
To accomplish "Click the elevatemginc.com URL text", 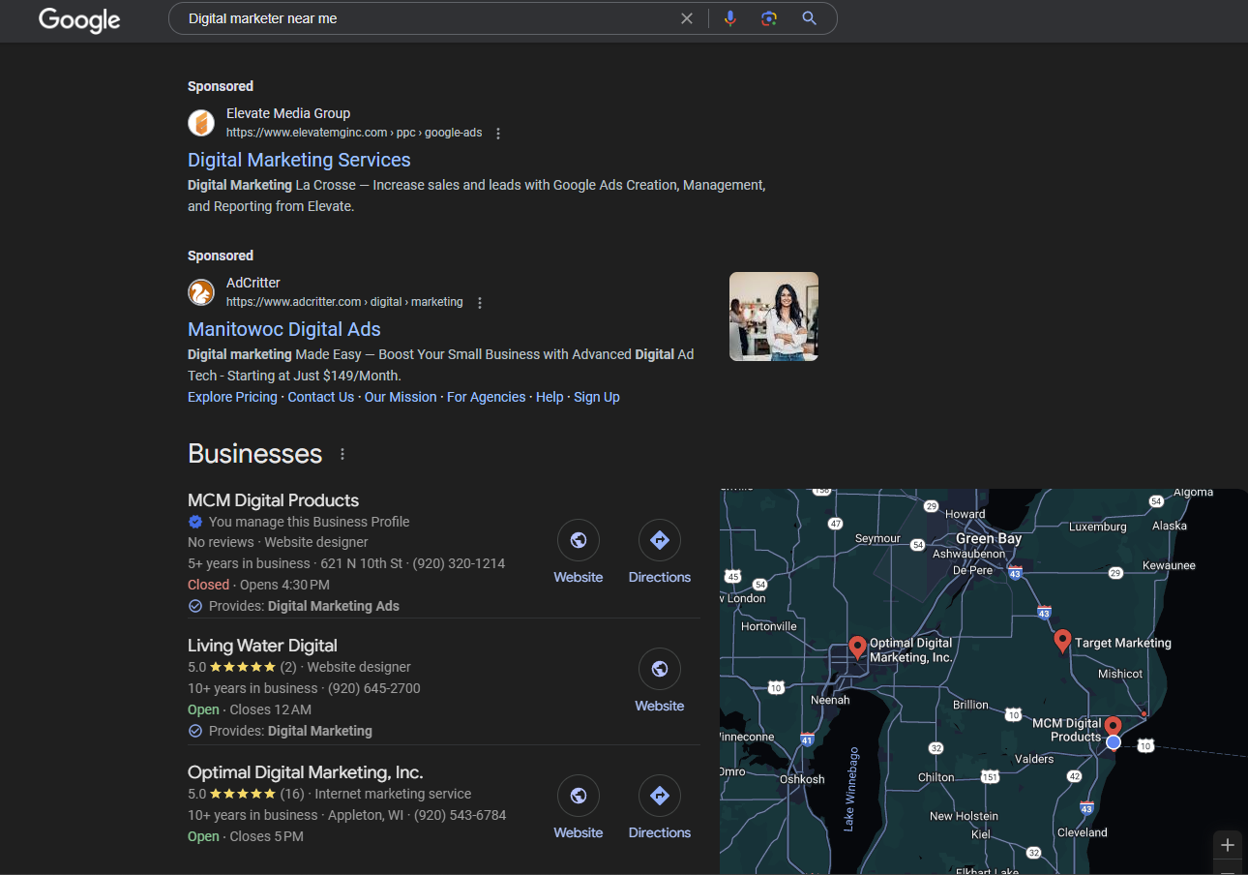I will (x=354, y=133).
